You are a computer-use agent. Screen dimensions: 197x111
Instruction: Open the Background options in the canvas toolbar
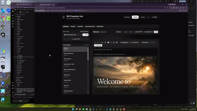[x=124, y=43]
